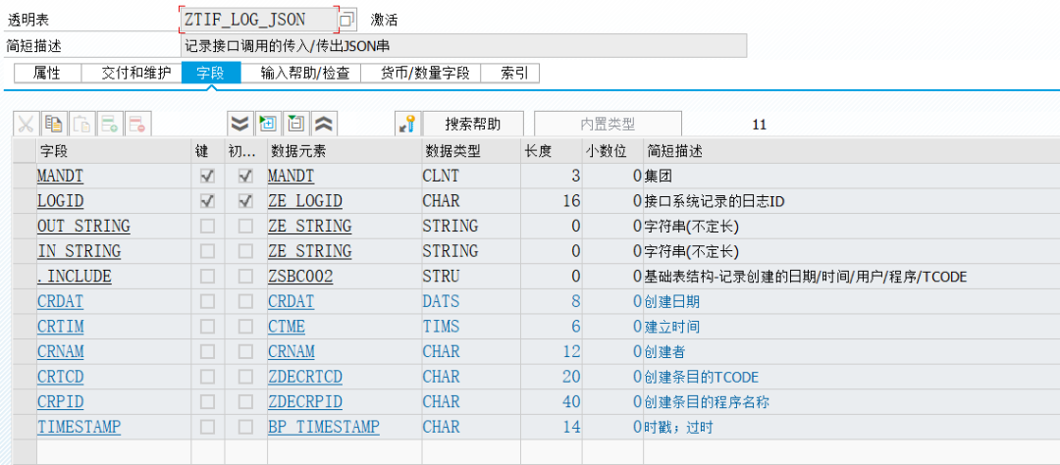Click the 搜索帮助 button
1060x465 pixels.
pos(473,124)
